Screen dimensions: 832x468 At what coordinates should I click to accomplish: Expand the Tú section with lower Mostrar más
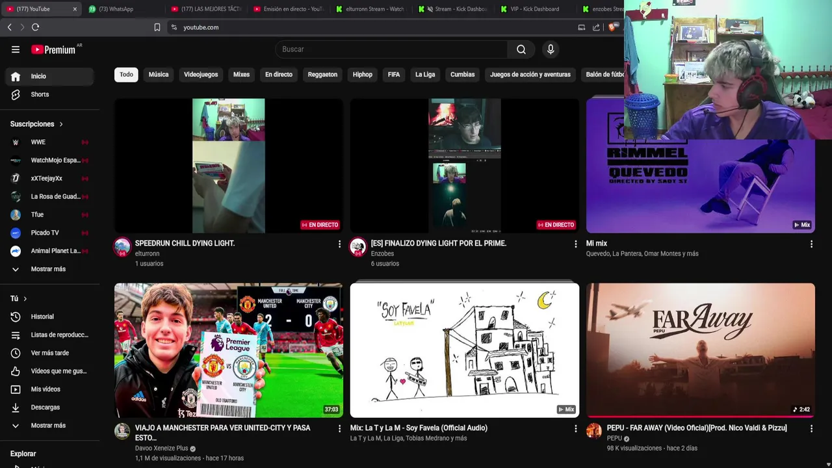coord(50,426)
